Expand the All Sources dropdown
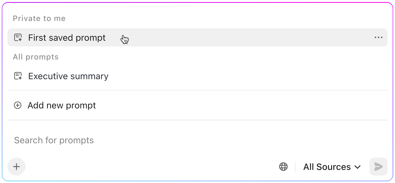 pyautogui.click(x=332, y=167)
